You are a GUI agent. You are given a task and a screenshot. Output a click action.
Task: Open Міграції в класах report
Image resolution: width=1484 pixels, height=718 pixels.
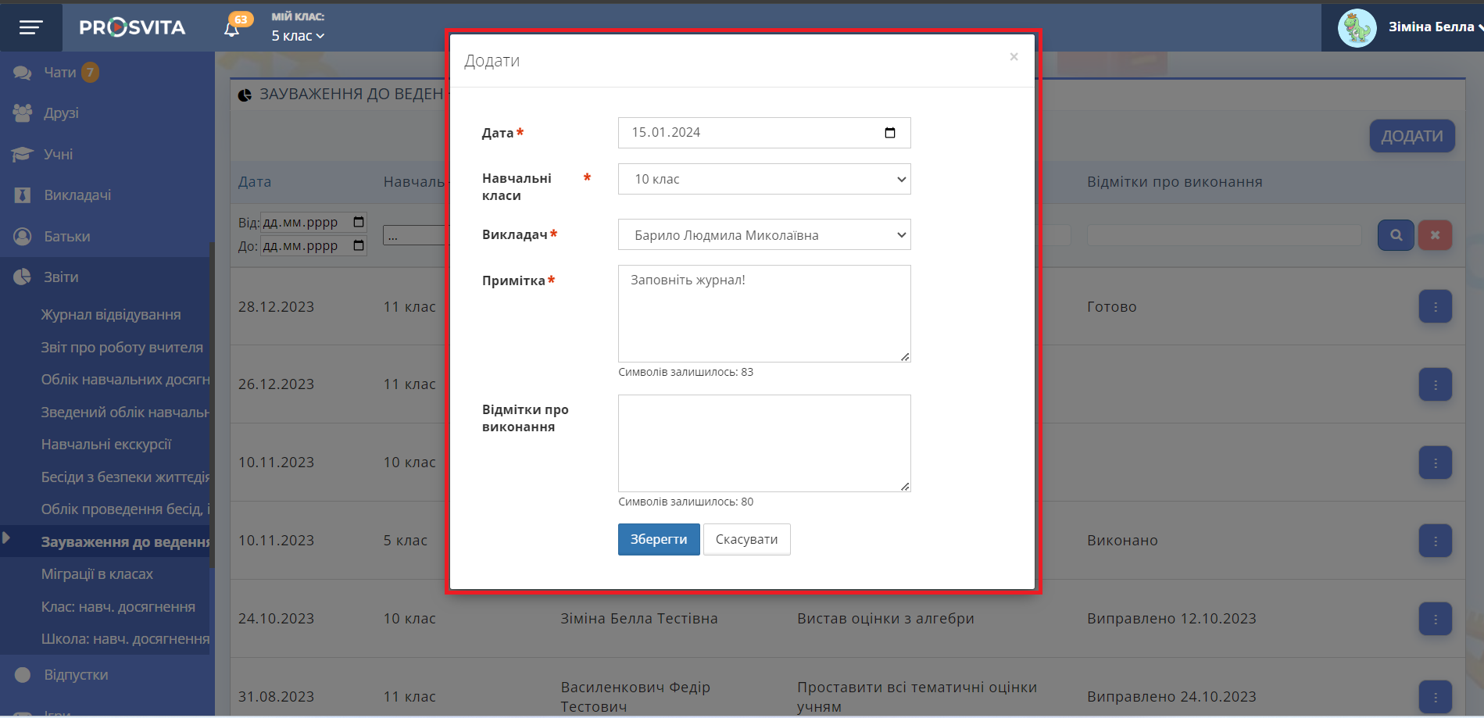pyautogui.click(x=97, y=574)
